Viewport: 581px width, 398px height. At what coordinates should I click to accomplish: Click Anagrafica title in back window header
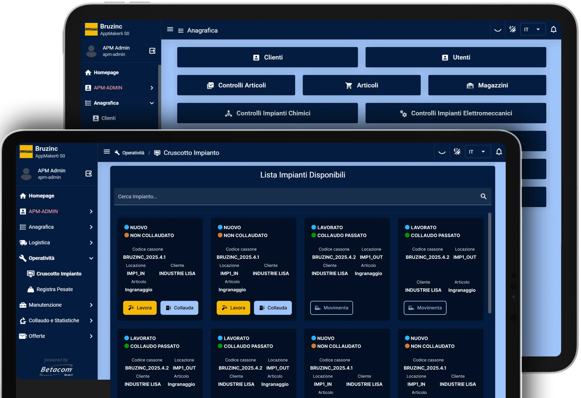[x=202, y=30]
